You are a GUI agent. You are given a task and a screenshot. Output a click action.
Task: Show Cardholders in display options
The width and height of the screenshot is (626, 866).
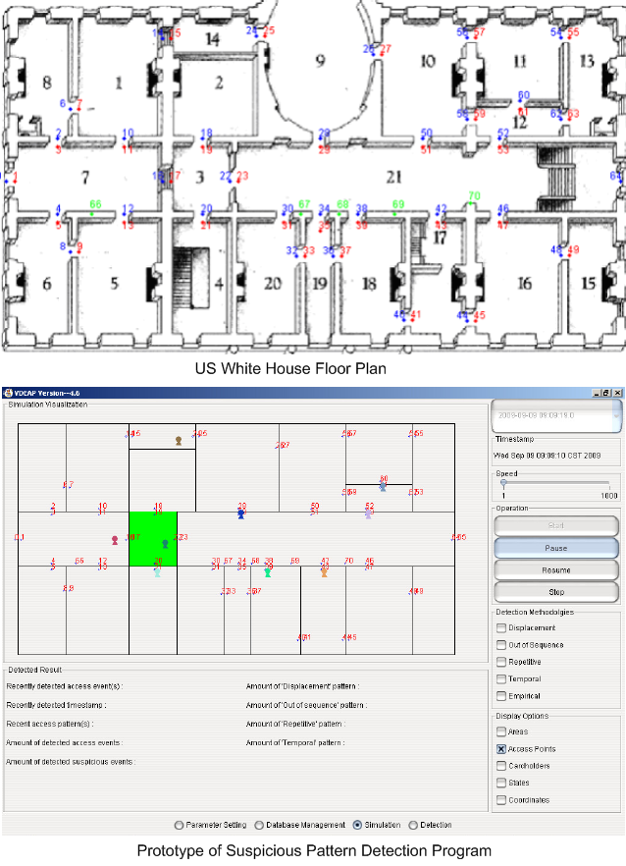point(501,766)
